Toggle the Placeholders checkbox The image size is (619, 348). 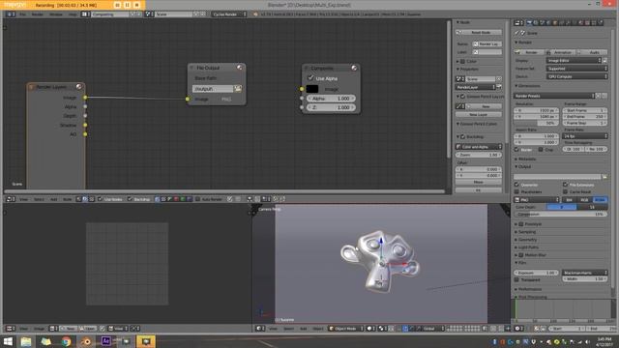tap(516, 191)
